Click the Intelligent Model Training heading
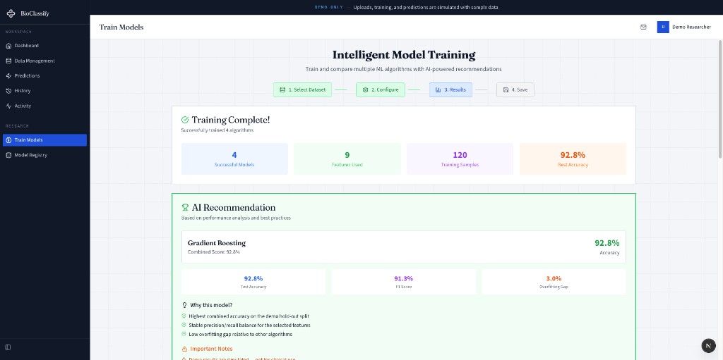Viewport: 723px width, 360px height. [404, 55]
